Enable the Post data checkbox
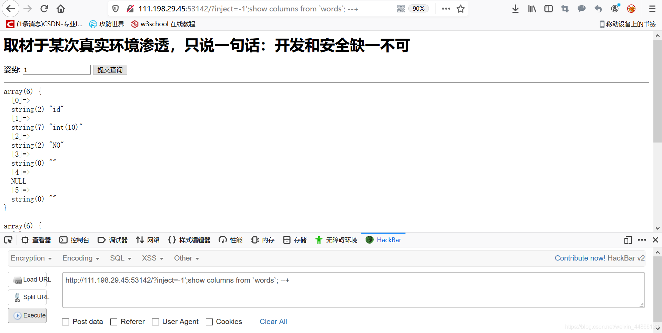The height and width of the screenshot is (333, 662). click(66, 322)
